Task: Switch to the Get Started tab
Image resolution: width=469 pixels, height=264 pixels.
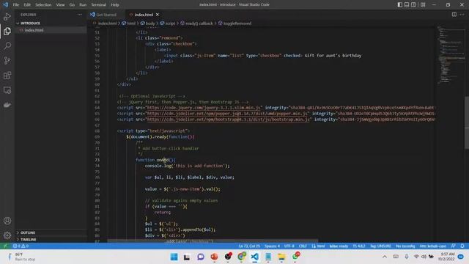Action: (106, 15)
